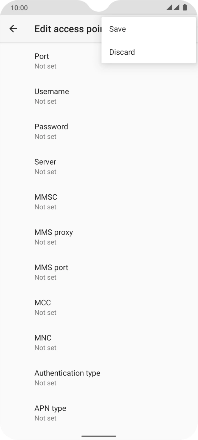Tap the Edit access point title
Viewport: 198px width, 440px height.
click(x=68, y=29)
